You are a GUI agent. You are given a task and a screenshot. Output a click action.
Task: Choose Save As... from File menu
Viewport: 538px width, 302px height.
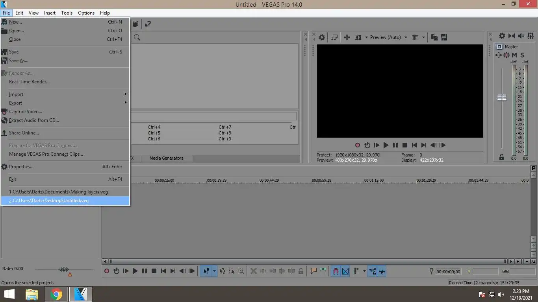(x=65, y=61)
